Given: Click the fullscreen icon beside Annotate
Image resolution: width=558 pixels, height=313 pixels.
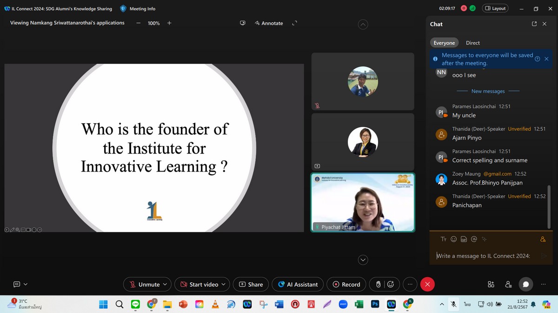Looking at the screenshot, I should 294,23.
